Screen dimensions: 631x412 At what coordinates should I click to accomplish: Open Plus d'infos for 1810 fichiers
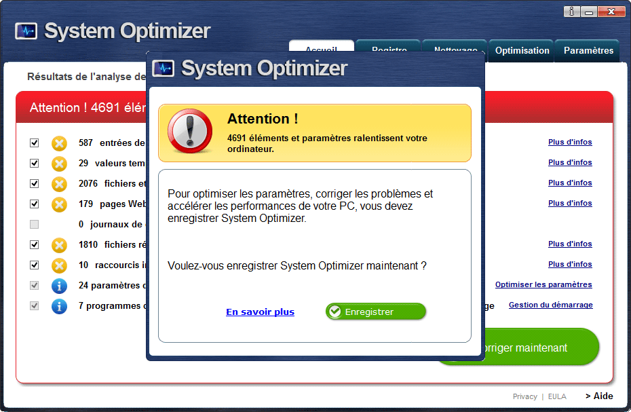click(570, 244)
